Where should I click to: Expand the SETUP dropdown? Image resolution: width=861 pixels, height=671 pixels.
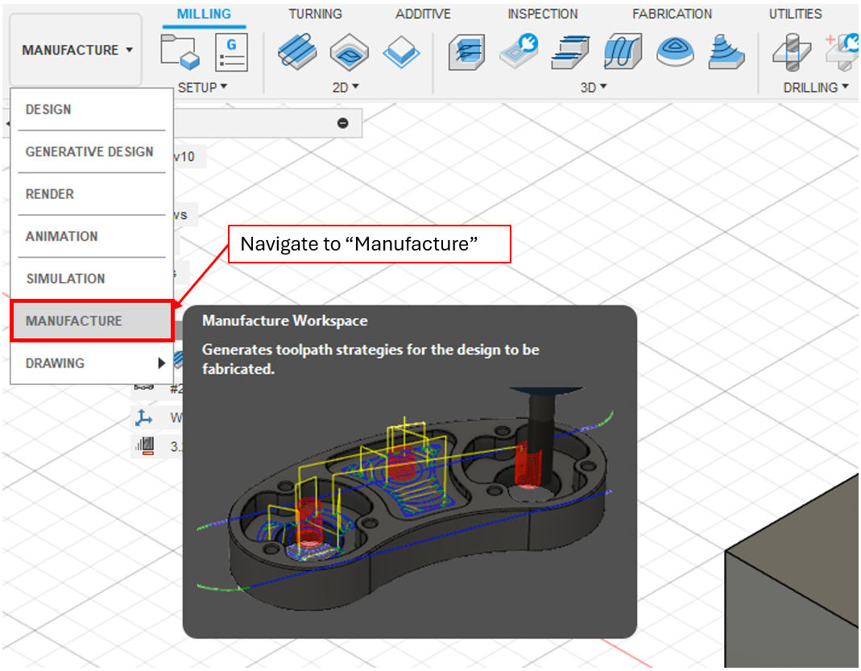point(203,87)
